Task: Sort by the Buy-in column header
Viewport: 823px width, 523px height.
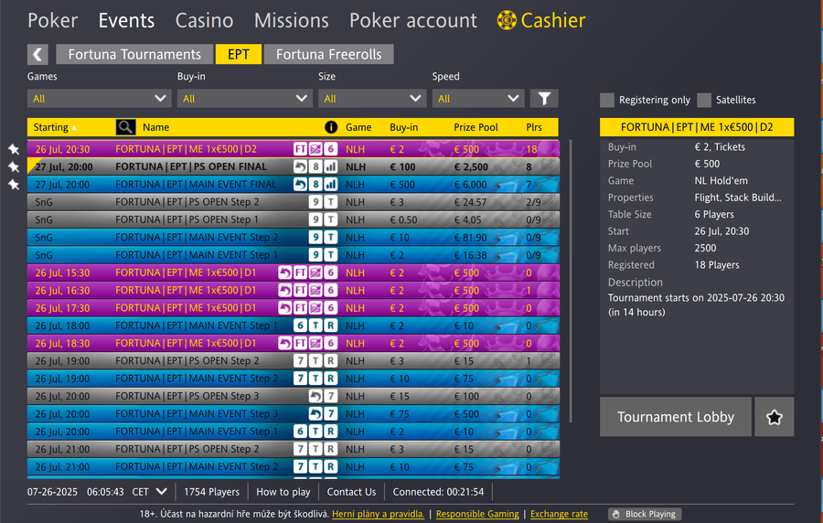Action: 403,127
